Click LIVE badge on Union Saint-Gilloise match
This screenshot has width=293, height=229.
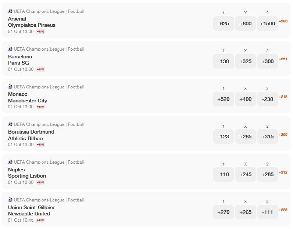(40, 220)
